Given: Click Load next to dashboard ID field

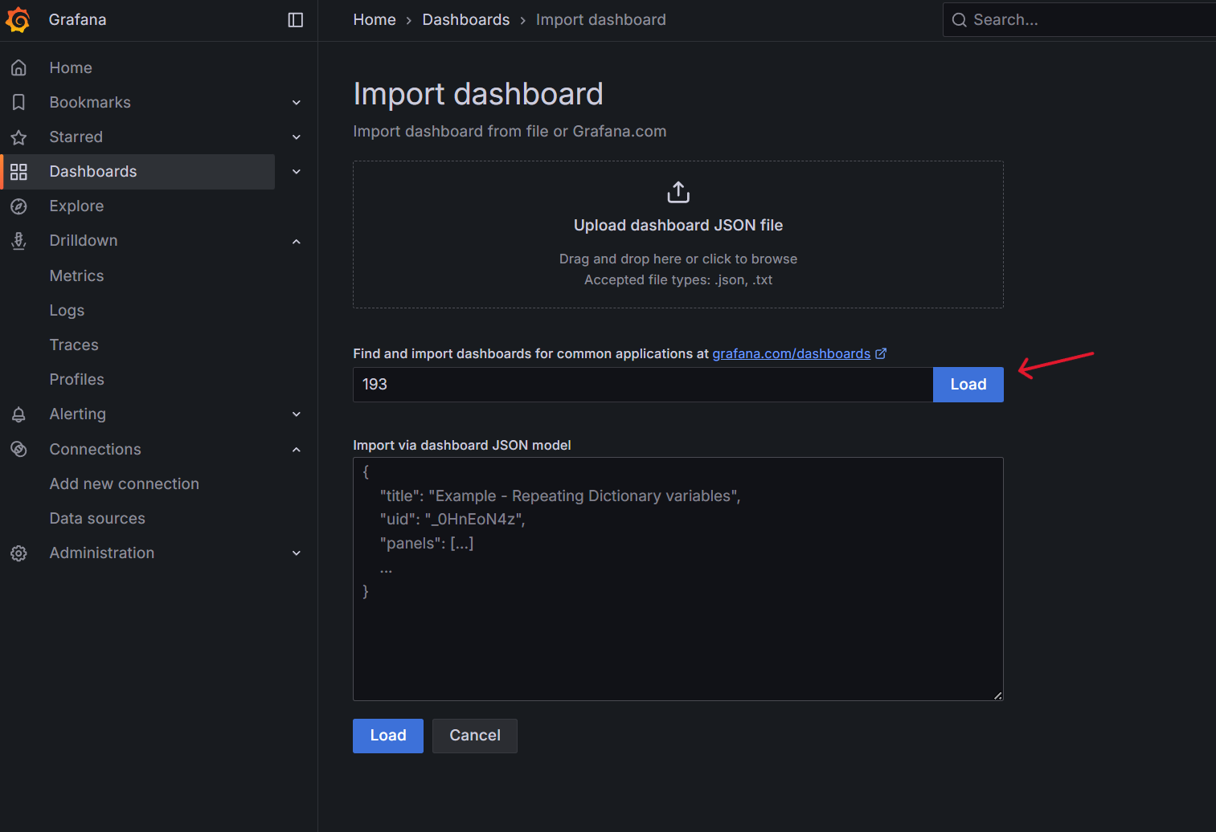Looking at the screenshot, I should point(968,385).
